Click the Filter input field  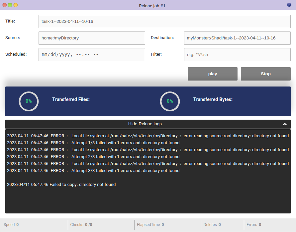coord(237,55)
